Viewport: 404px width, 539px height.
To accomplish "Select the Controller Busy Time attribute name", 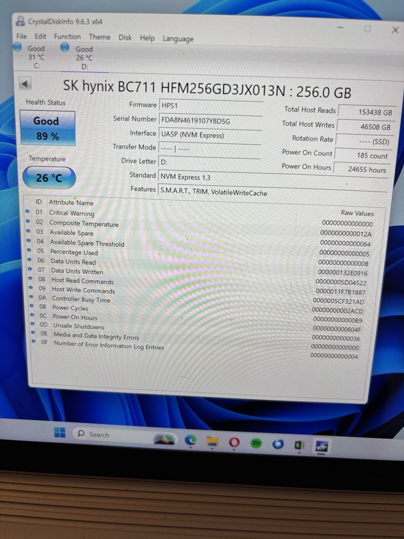I will pyautogui.click(x=81, y=299).
